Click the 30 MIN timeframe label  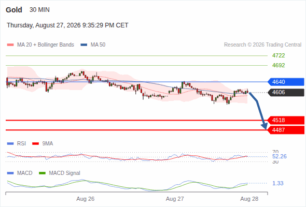click(39, 10)
